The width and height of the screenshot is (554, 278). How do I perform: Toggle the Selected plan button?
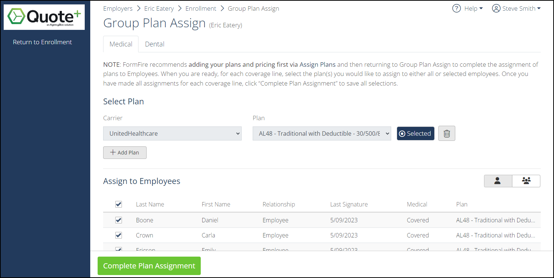click(x=415, y=133)
